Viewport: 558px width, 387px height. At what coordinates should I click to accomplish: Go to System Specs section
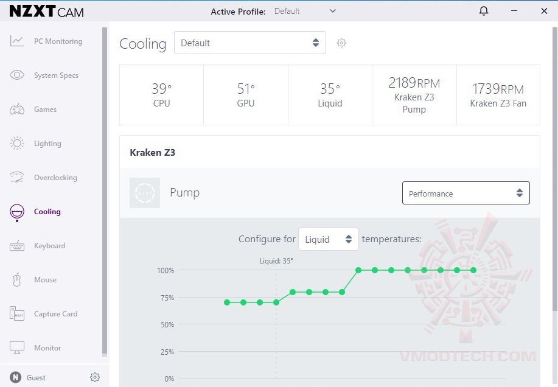[56, 75]
